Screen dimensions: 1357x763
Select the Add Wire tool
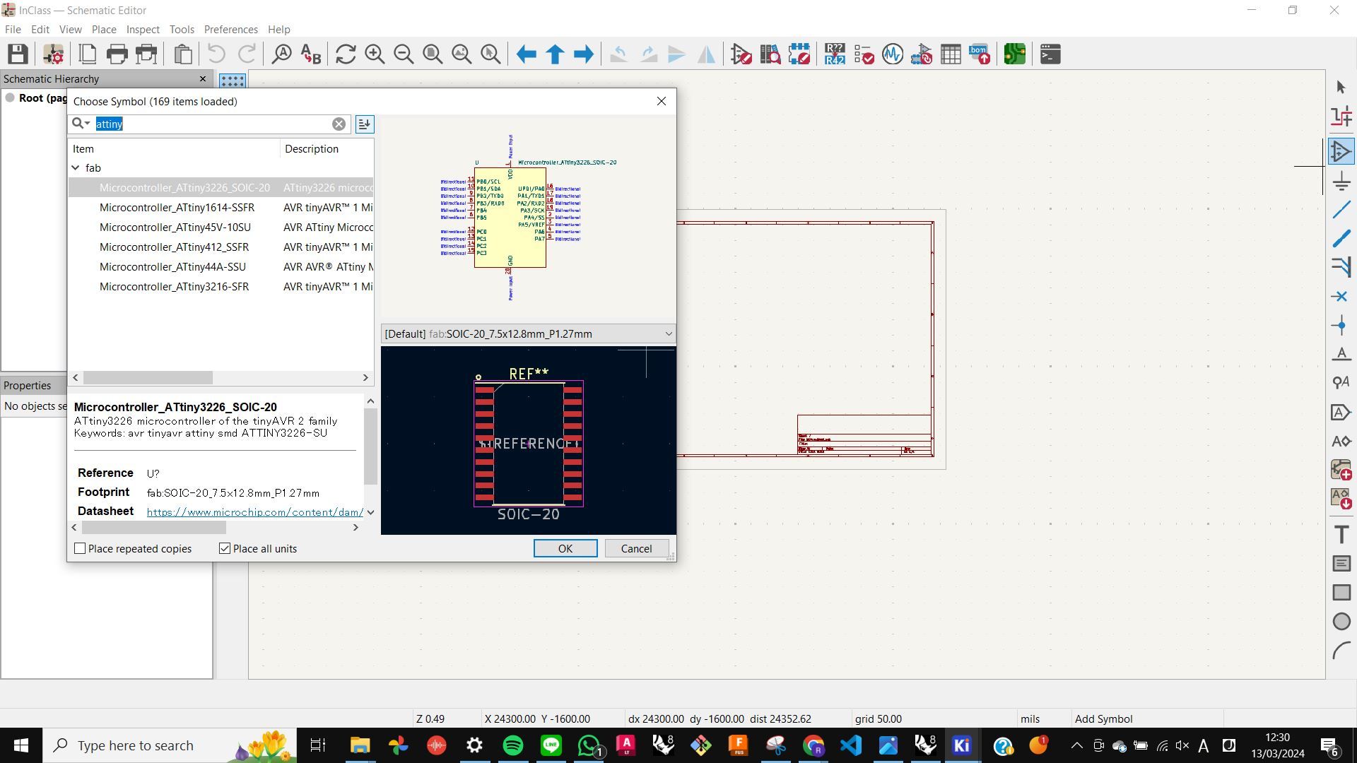click(1341, 210)
